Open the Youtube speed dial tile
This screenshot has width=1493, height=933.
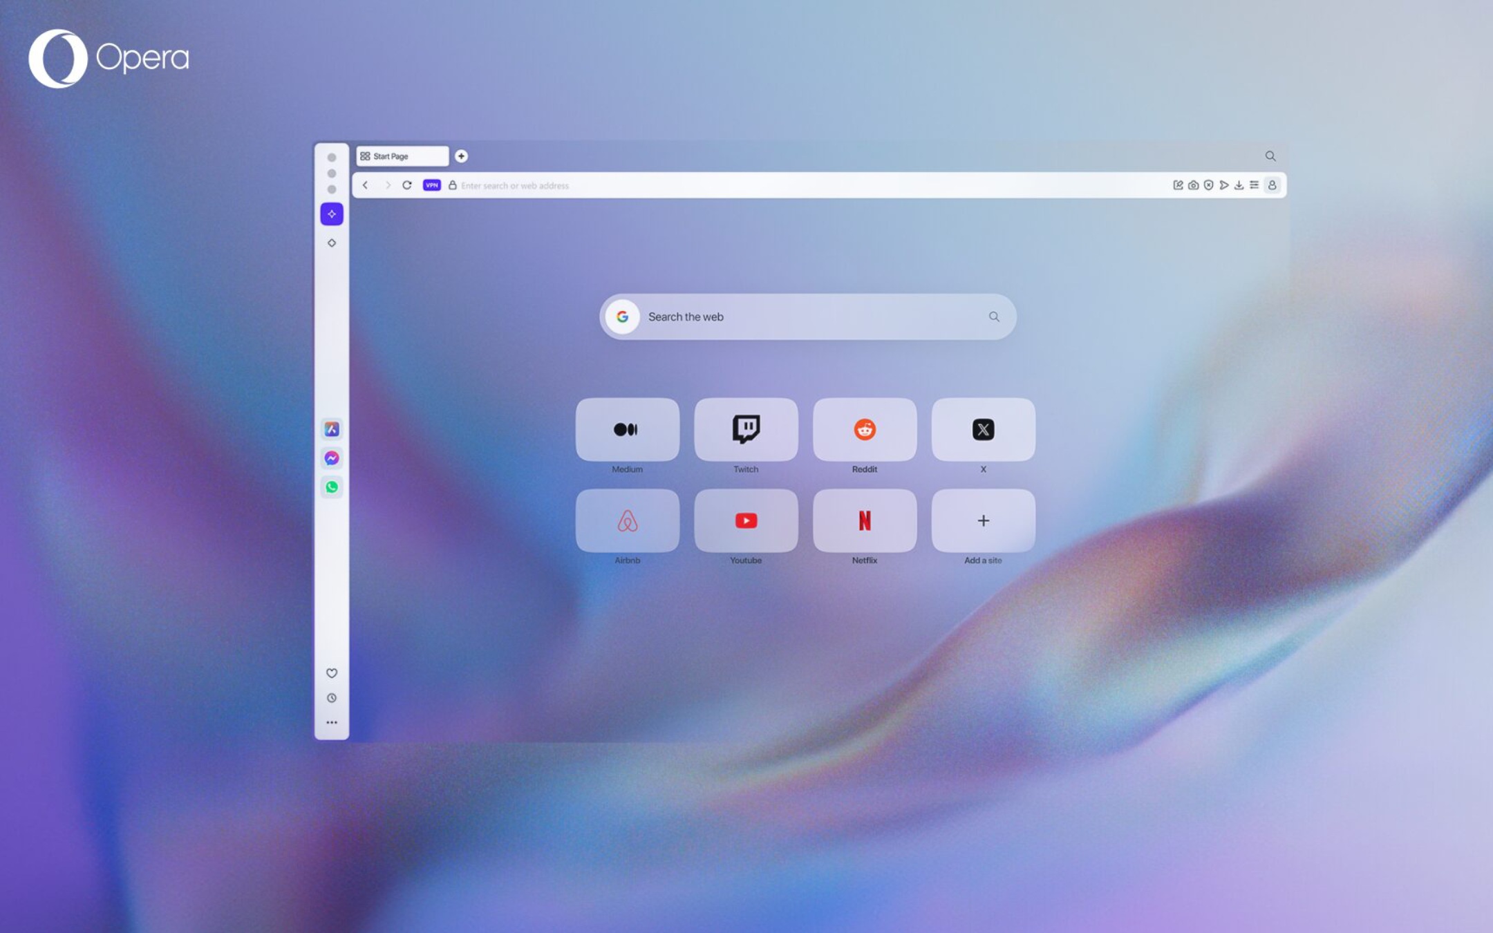click(746, 520)
